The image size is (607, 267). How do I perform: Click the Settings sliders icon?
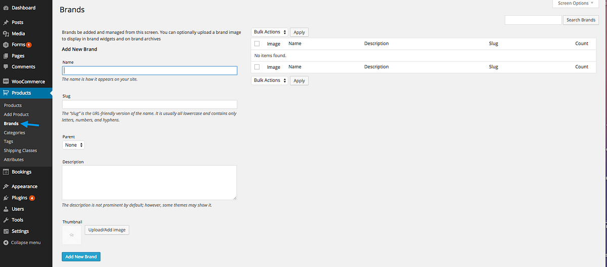(6, 231)
